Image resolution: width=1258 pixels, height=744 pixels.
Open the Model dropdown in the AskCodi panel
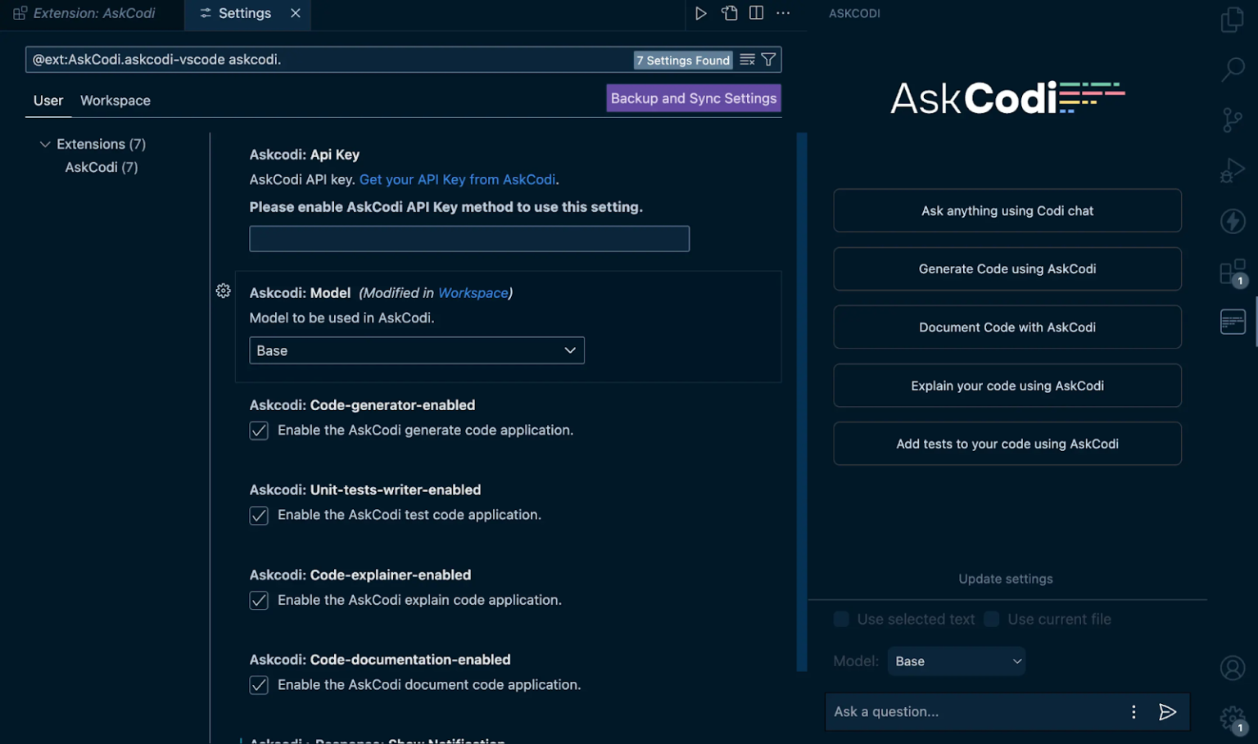[x=956, y=661]
